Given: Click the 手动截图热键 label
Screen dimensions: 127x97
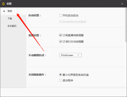Looking at the screenshot, I should pos(37,55).
